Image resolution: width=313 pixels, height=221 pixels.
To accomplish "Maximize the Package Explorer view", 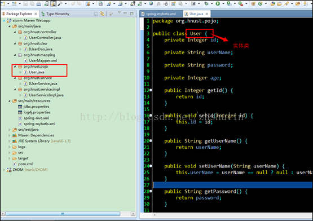I will [131, 14].
